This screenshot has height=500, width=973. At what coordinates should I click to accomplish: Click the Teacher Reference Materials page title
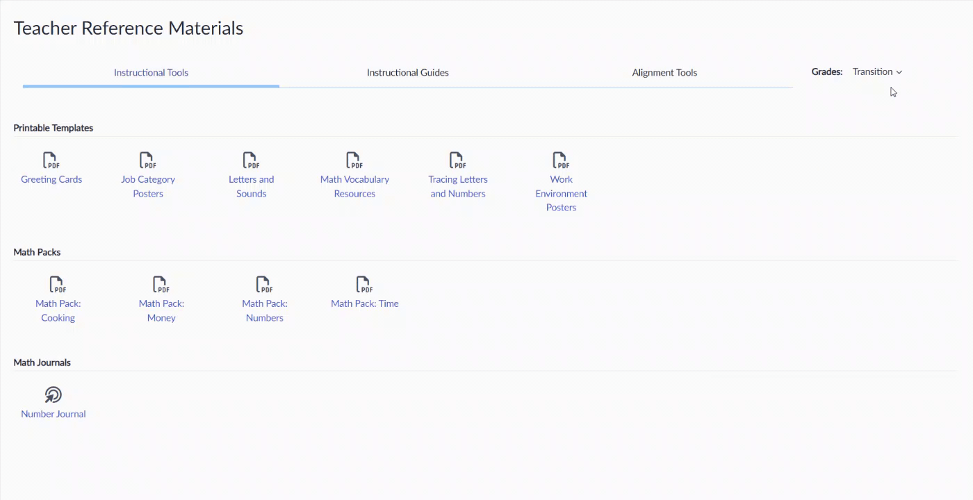(x=129, y=28)
